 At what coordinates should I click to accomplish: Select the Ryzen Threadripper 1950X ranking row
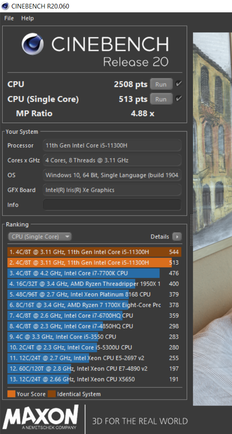94,284
